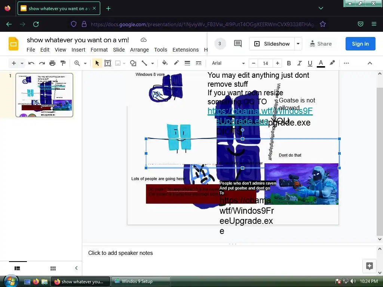
Task: Open the Format menu
Action: [x=99, y=50]
